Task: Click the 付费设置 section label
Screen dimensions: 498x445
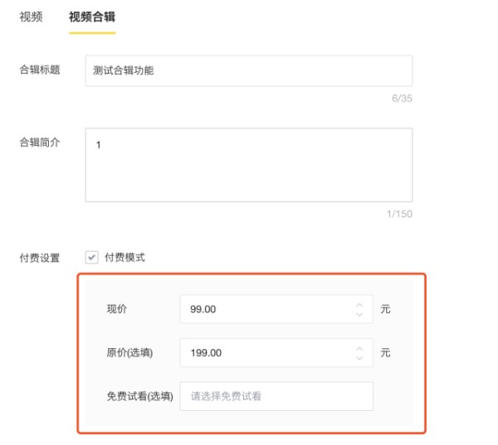Action: (x=40, y=259)
